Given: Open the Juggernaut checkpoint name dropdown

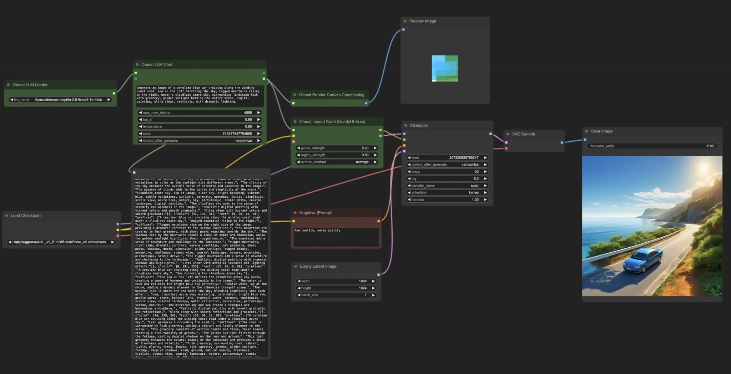Looking at the screenshot, I should [x=61, y=242].
